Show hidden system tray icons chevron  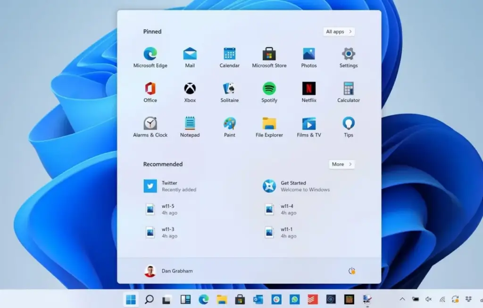(402, 299)
